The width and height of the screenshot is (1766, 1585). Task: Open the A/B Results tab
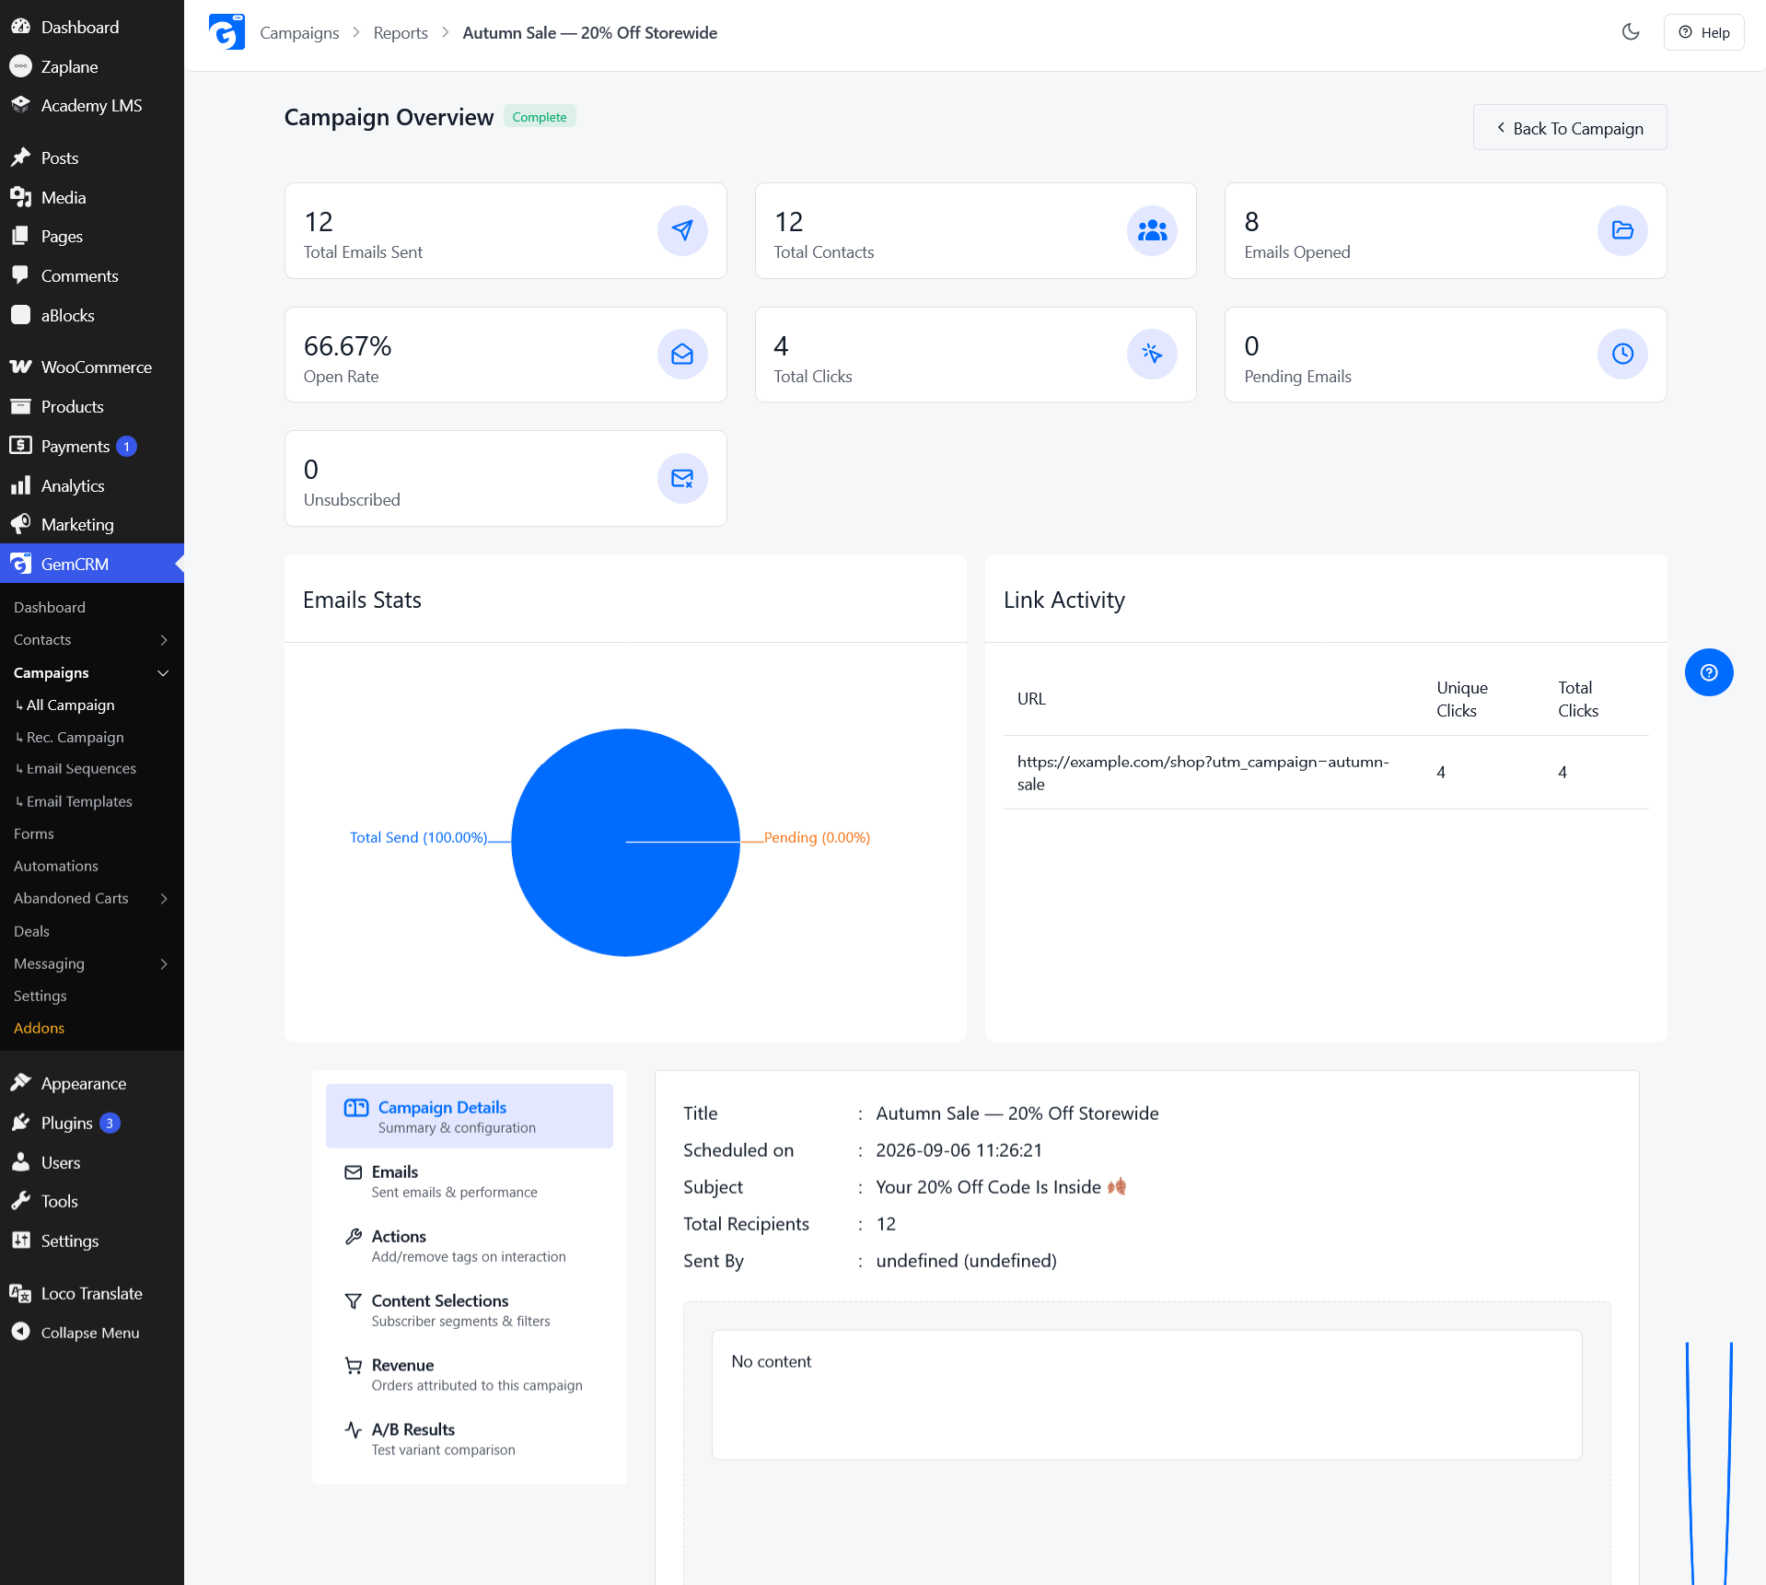[470, 1439]
